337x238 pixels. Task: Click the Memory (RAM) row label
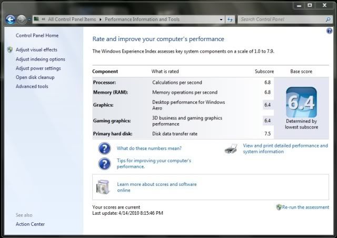coord(111,93)
